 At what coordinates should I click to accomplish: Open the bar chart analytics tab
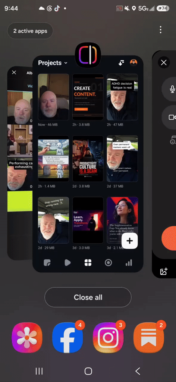[129, 262]
